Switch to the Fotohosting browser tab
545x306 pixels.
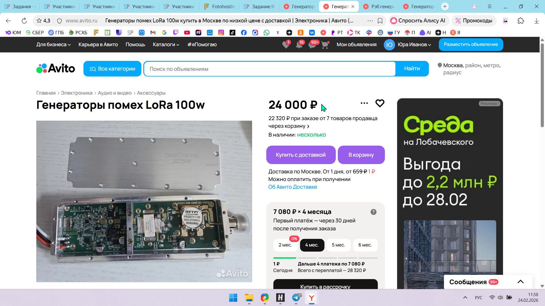(x=220, y=6)
